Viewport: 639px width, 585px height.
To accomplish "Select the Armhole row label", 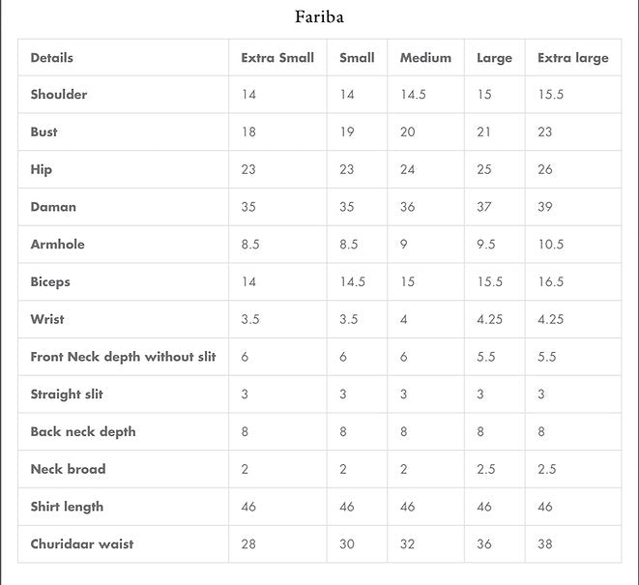I will point(58,245).
